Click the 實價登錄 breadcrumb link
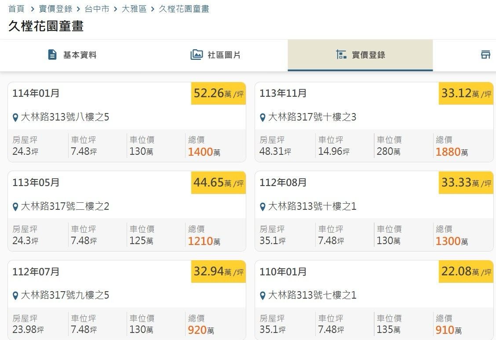Image resolution: width=496 pixels, height=340 pixels. pyautogui.click(x=55, y=9)
